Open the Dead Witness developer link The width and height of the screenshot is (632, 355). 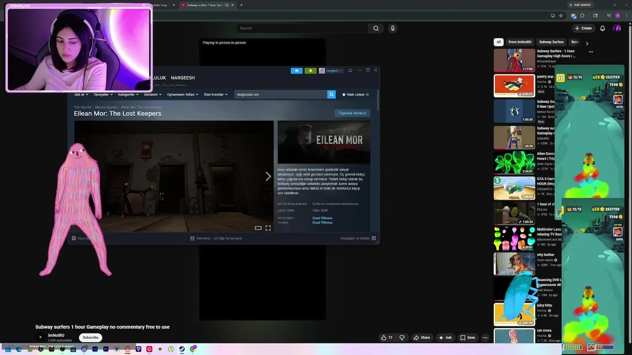click(322, 218)
